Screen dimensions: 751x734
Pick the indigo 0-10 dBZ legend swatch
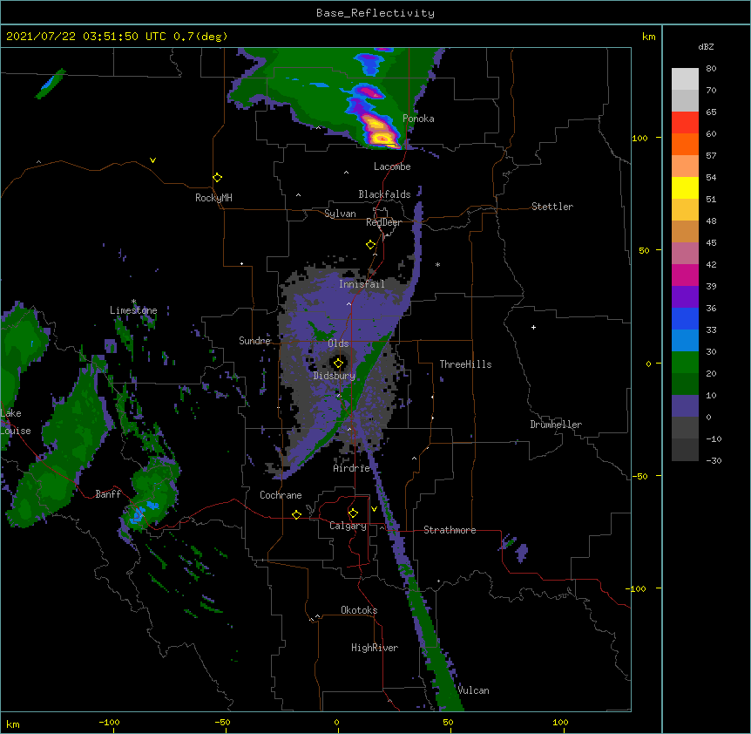tap(685, 406)
